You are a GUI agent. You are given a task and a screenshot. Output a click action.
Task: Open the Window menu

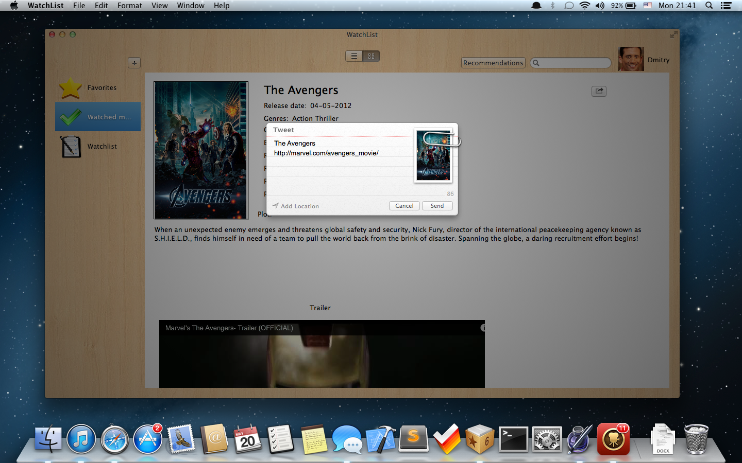coord(191,6)
